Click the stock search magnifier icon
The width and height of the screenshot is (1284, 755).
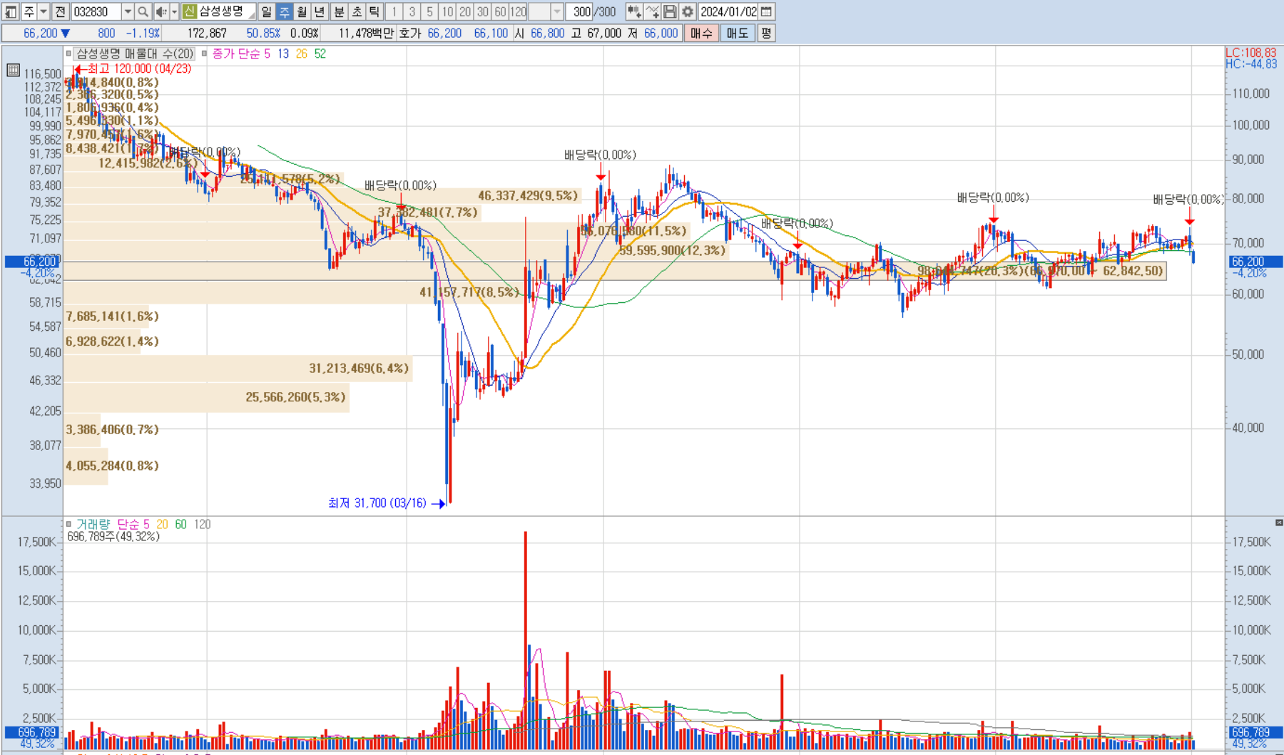click(143, 11)
